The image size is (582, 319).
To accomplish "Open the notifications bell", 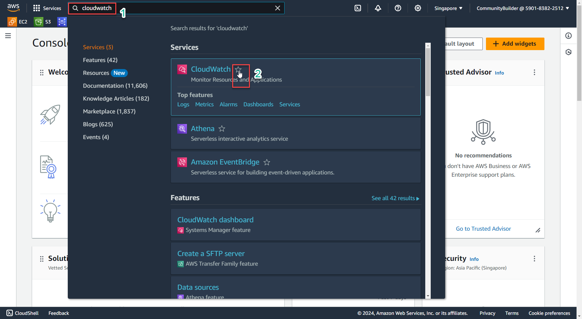I will tap(378, 8).
